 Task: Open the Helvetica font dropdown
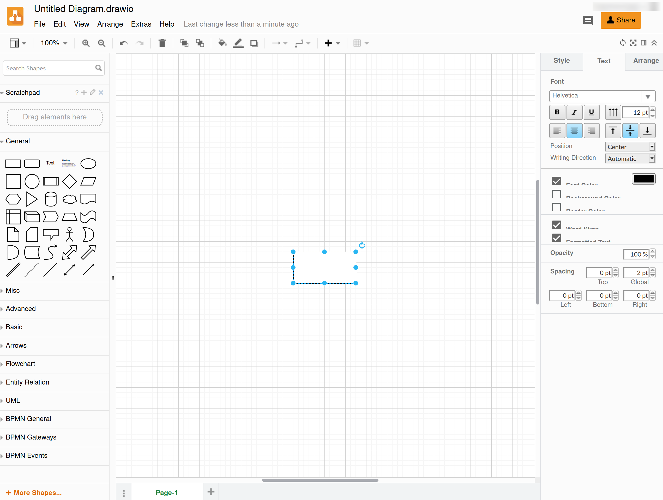click(602, 96)
